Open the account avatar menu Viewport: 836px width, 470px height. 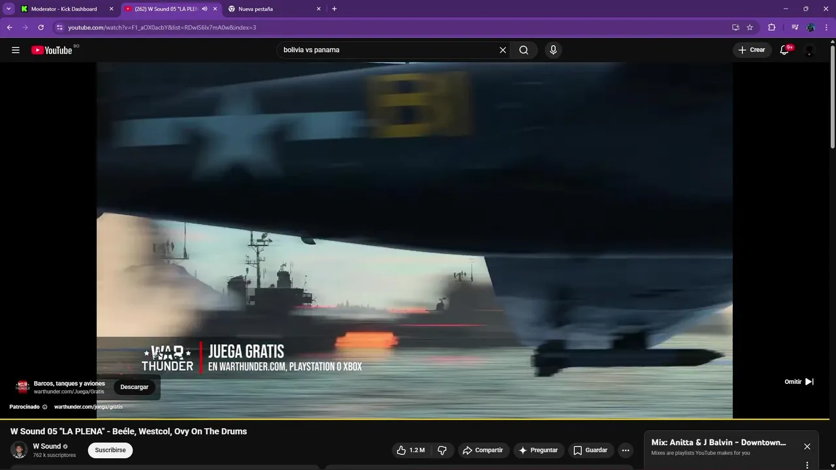pos(810,50)
